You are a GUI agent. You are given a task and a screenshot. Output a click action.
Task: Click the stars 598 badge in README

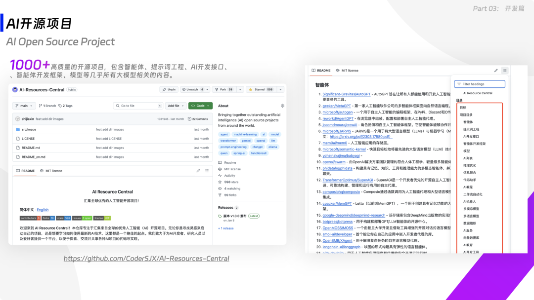[x=64, y=218]
